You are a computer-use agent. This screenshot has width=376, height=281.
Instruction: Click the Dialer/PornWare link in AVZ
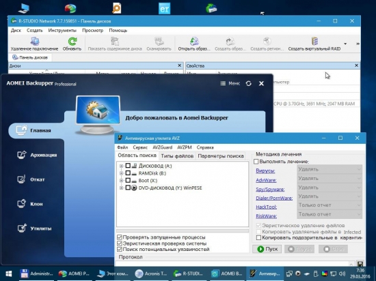point(274,198)
